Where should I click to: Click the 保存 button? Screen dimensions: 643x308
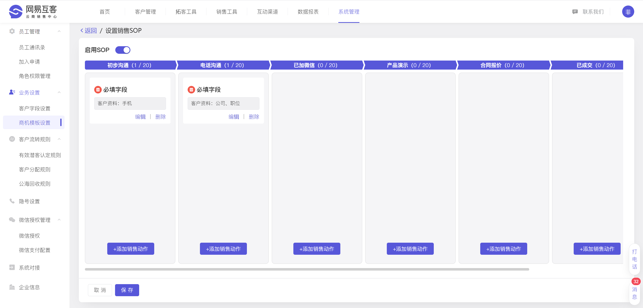tap(127, 290)
